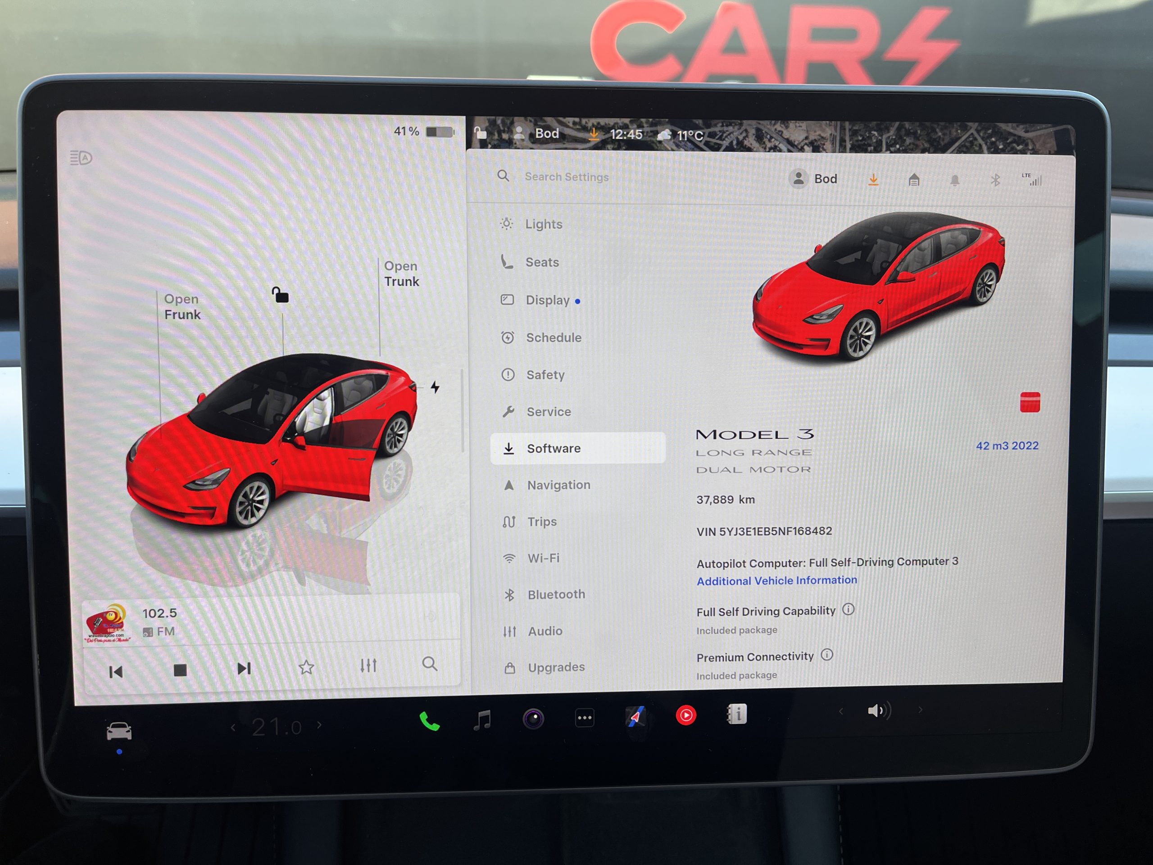Screen dimensions: 1153x865
Task: Toggle the car lock padlock icon
Action: point(281,295)
